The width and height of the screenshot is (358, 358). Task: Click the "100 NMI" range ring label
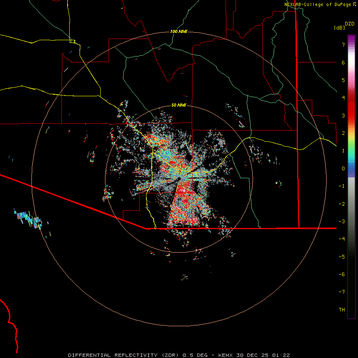[179, 31]
